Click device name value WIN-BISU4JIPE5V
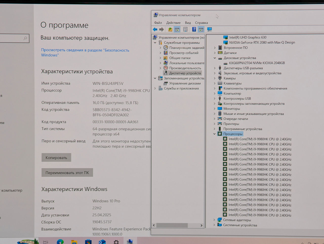The width and height of the screenshot is (324, 244). 108,83
